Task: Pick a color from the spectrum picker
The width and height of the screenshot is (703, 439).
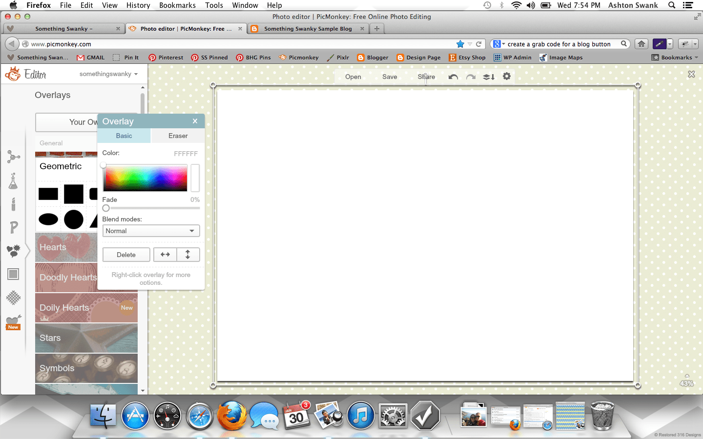Action: click(145, 178)
